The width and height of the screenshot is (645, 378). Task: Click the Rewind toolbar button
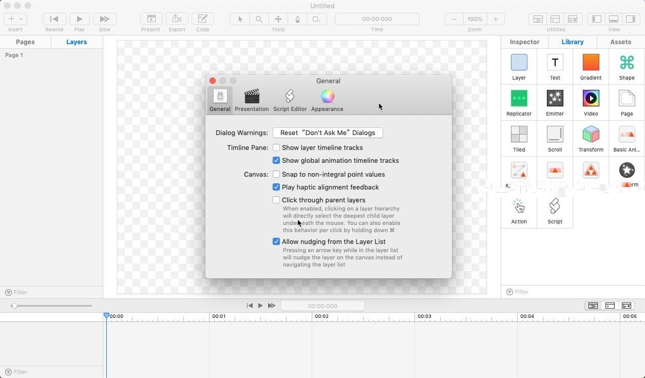pyautogui.click(x=54, y=19)
